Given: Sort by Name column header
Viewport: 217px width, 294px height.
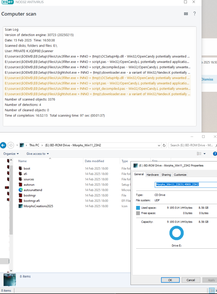Looking at the screenshot, I should [x=22, y=161].
